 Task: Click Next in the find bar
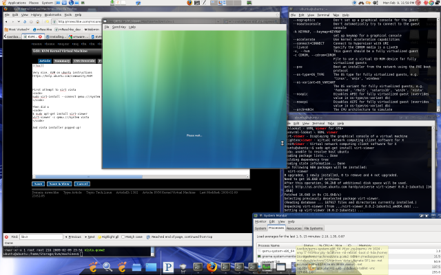(x=90, y=236)
